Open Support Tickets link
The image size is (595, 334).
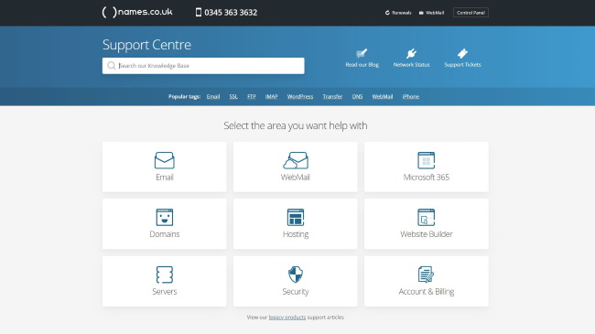click(462, 65)
